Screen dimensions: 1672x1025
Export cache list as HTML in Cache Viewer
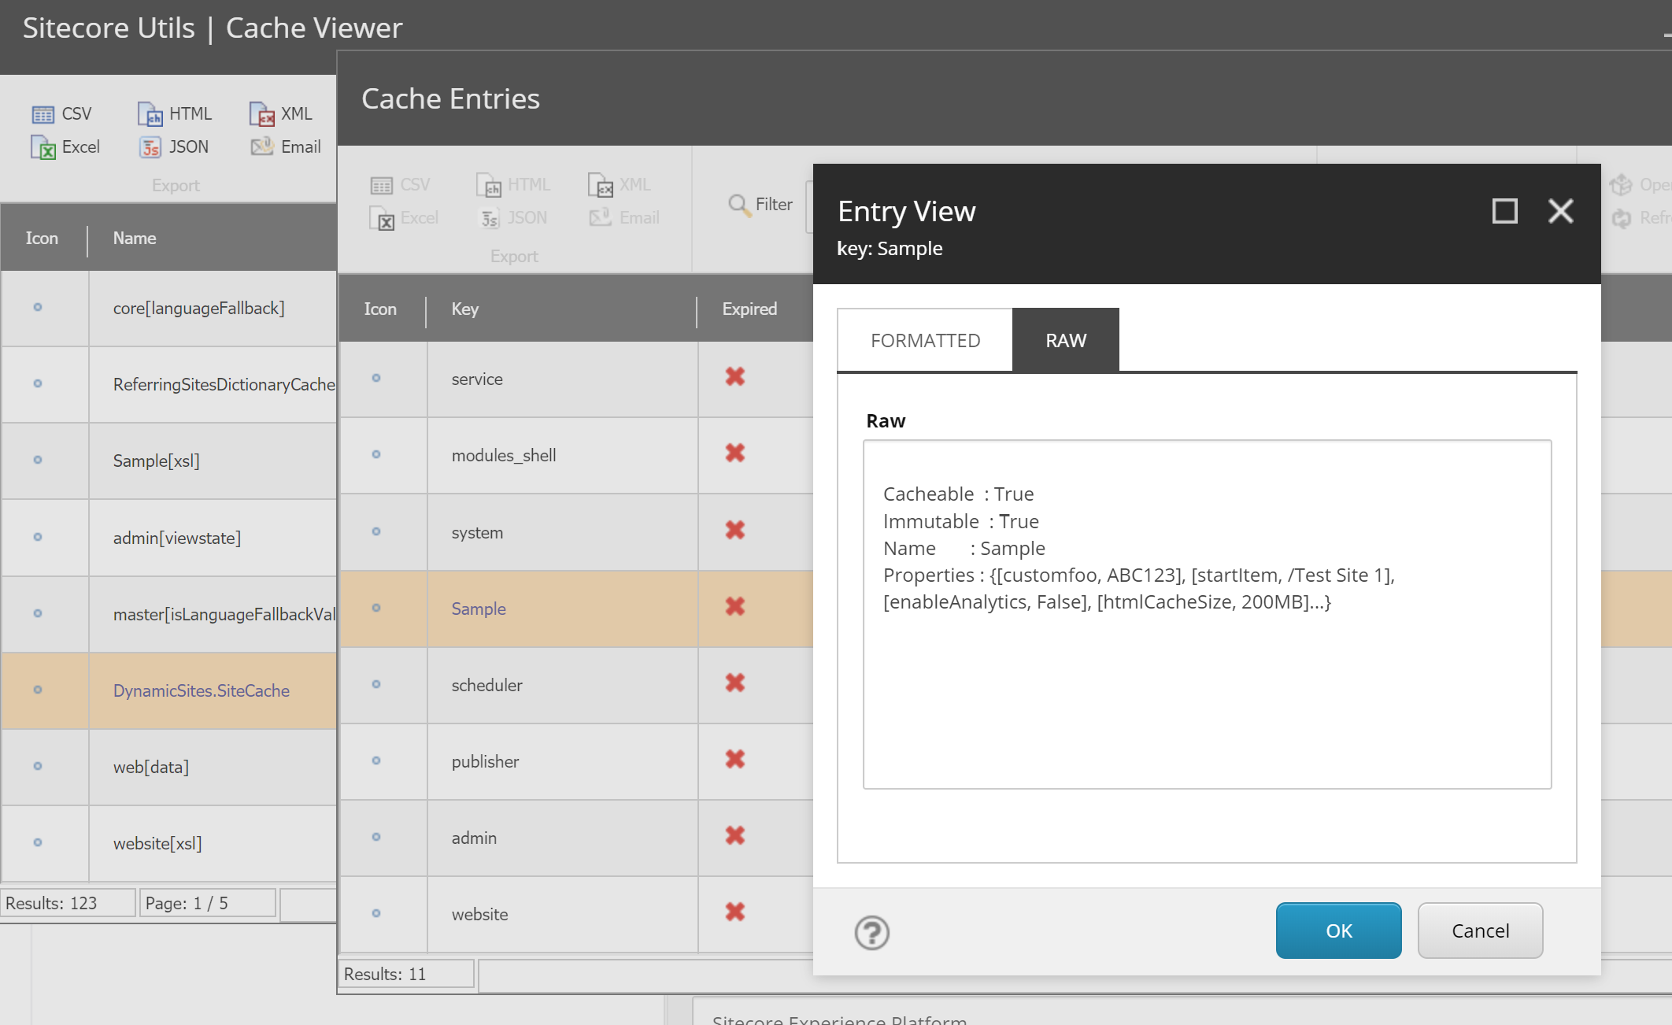[x=174, y=113]
